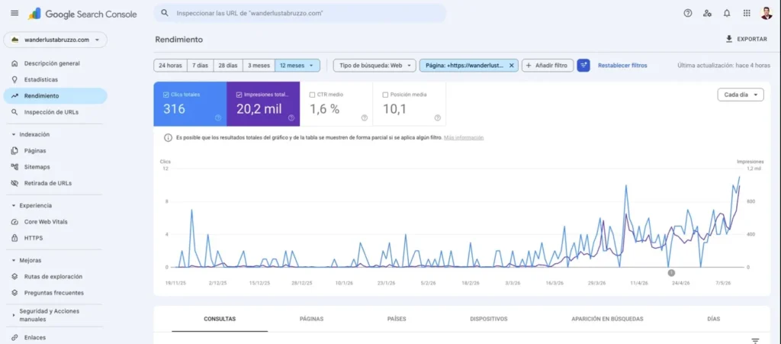Click help icon on Posición media card
Viewport: 781px width, 344px height.
click(x=437, y=118)
